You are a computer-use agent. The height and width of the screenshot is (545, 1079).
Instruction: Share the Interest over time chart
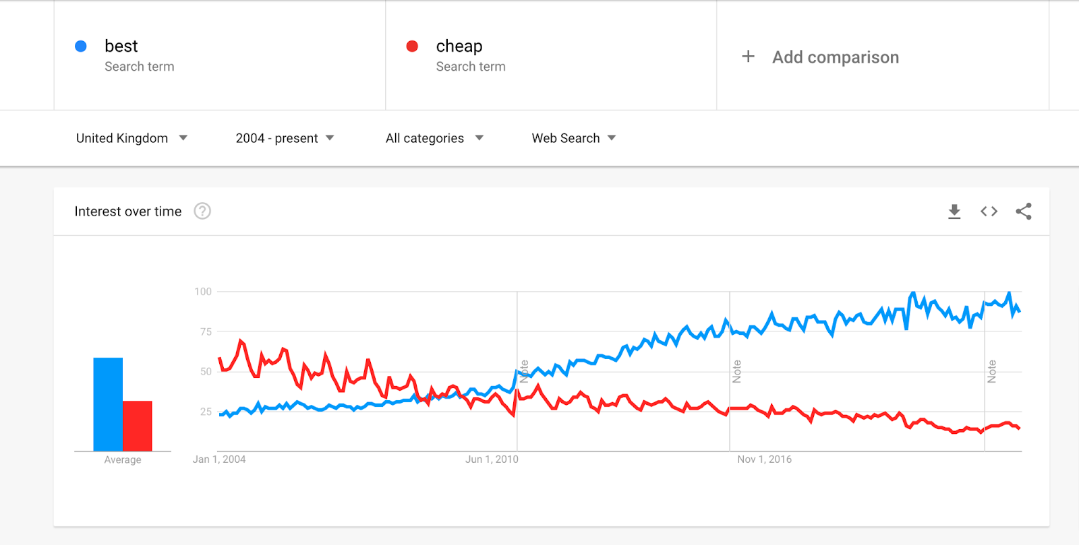click(x=1024, y=212)
